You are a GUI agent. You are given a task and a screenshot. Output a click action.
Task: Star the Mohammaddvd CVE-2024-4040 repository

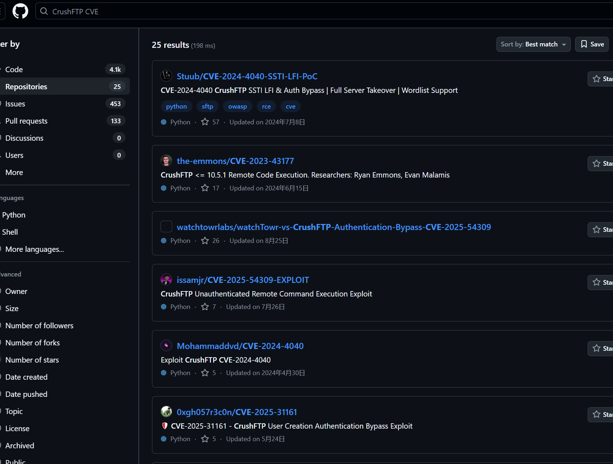tap(601, 349)
